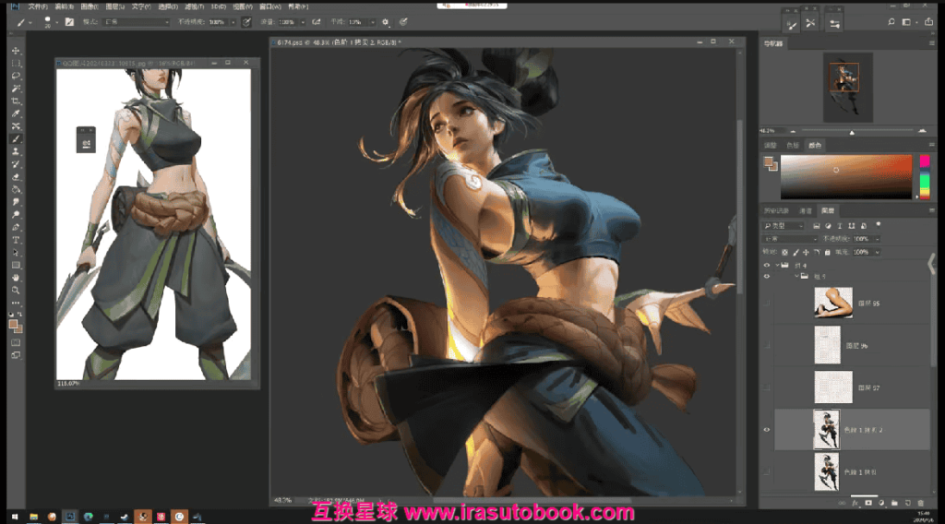Image resolution: width=945 pixels, height=524 pixels.
Task: Select the Move tool
Action: 17,51
